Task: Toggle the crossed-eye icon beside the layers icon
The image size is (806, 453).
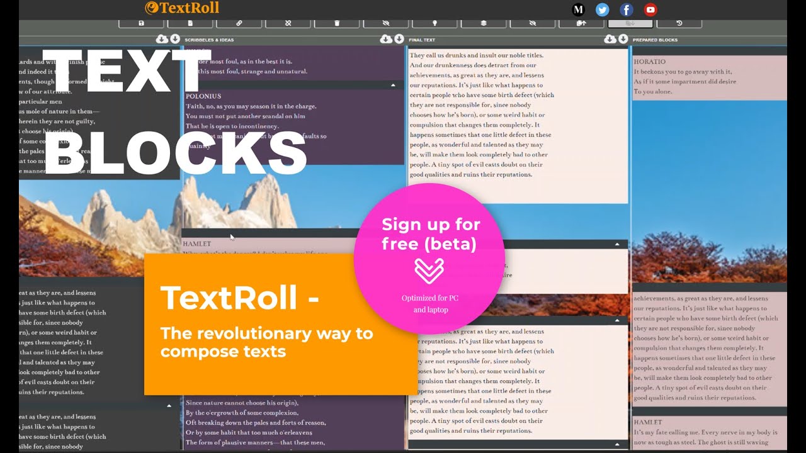Action: click(x=533, y=23)
